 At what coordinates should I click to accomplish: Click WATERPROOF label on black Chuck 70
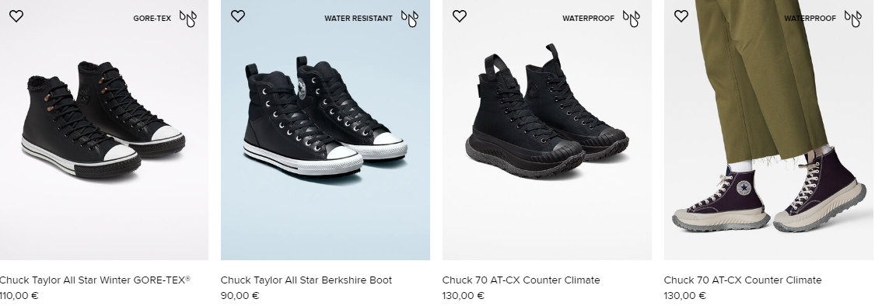[588, 19]
